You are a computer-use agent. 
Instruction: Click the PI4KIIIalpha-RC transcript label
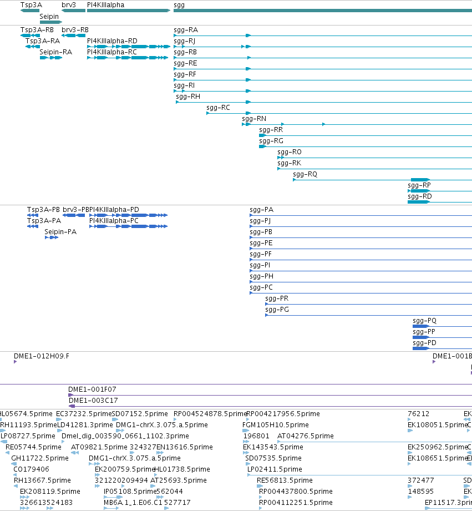click(x=111, y=52)
